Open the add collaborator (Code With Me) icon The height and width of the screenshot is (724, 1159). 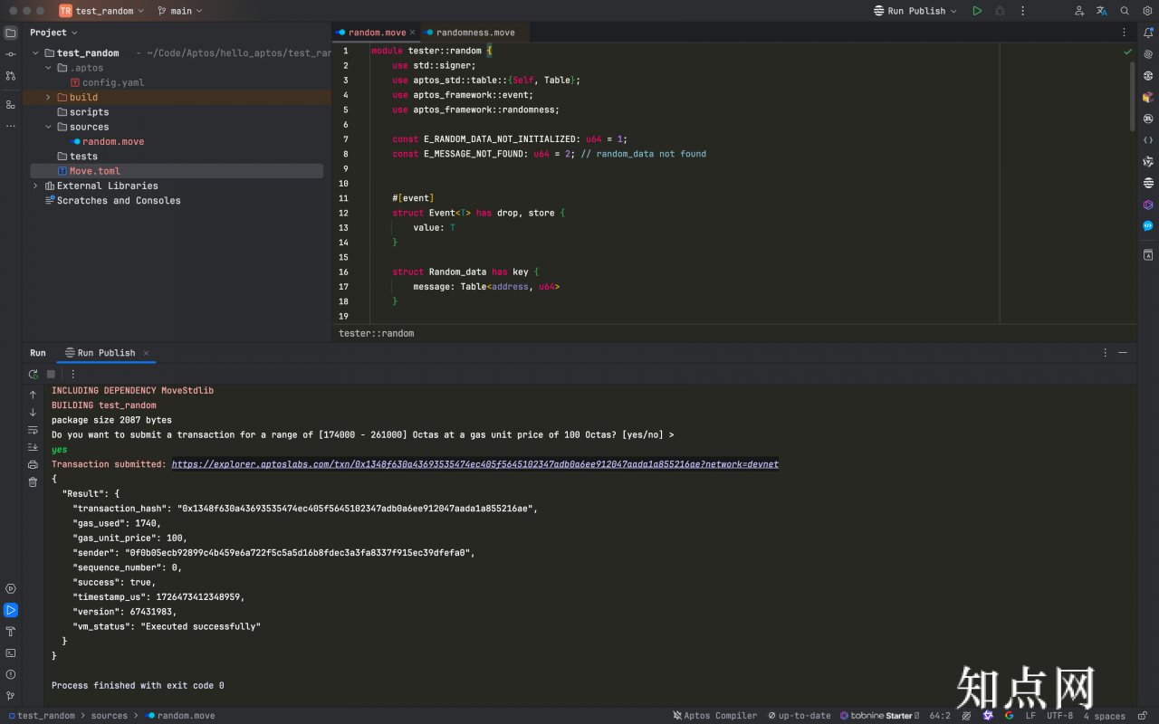pyautogui.click(x=1079, y=11)
